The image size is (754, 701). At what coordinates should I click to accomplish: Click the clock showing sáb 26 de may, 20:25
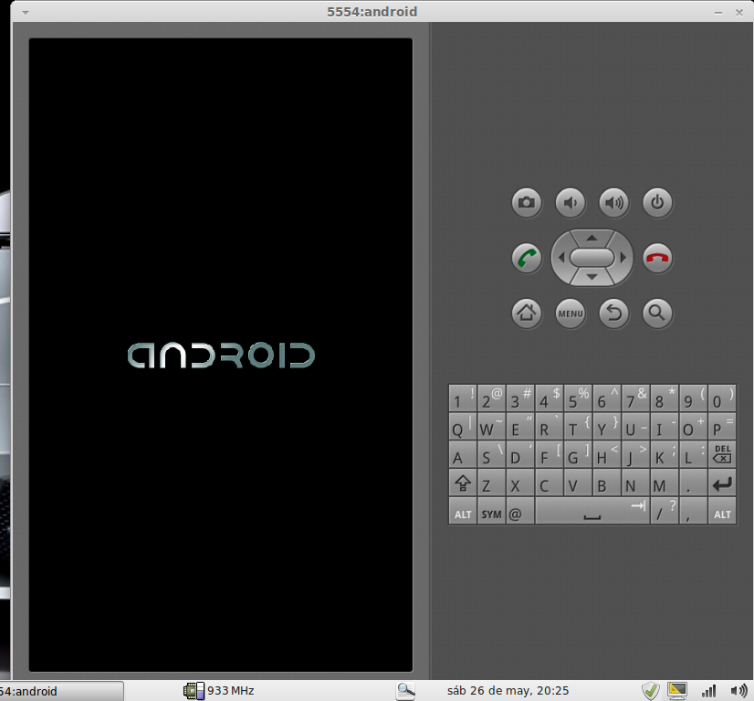tap(508, 691)
